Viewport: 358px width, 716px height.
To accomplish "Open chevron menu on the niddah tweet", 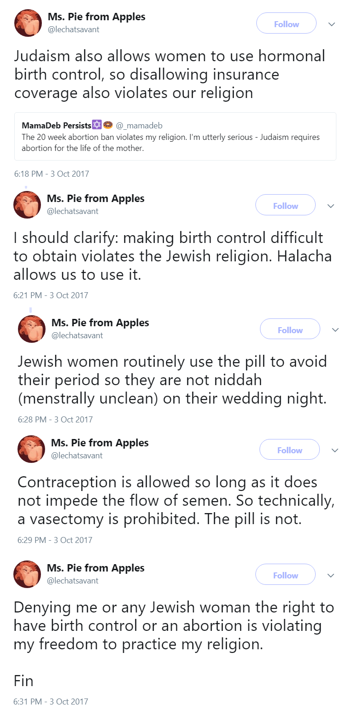I will [335, 330].
